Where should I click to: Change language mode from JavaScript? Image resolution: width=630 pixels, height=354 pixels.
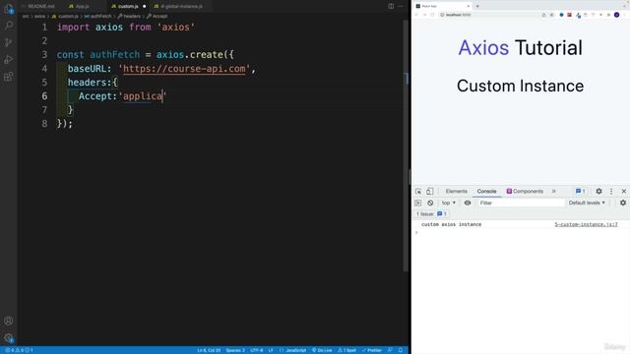tap(293, 350)
